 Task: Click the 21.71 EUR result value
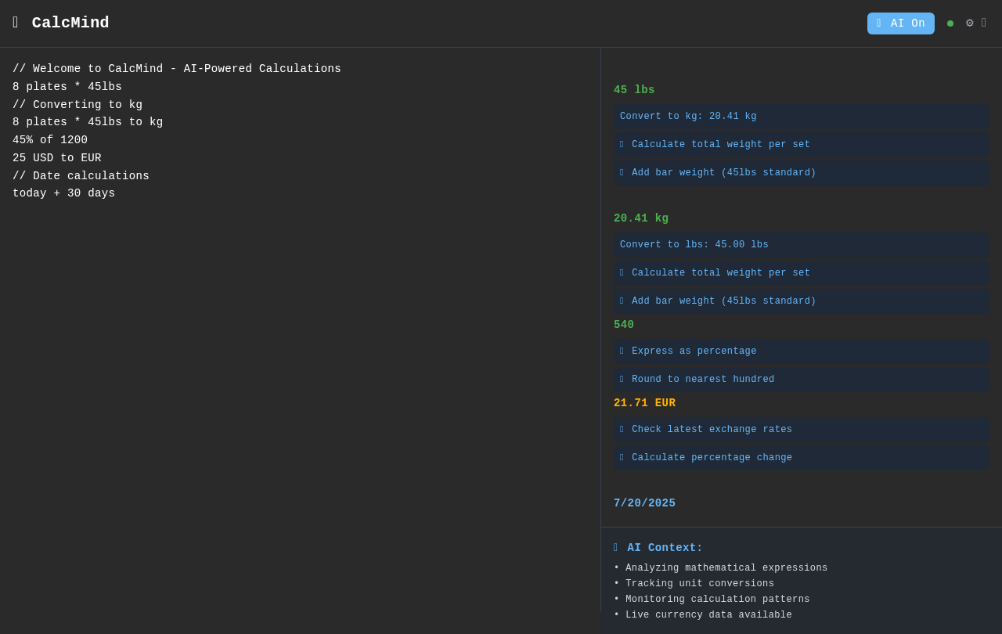click(644, 403)
